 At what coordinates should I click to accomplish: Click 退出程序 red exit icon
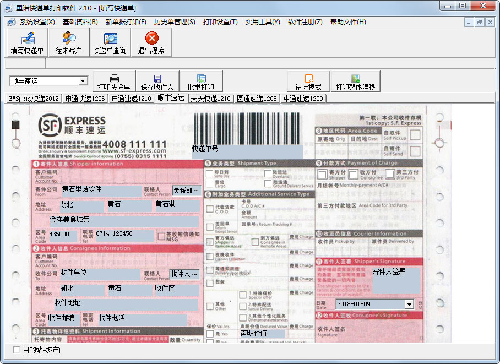[151, 42]
